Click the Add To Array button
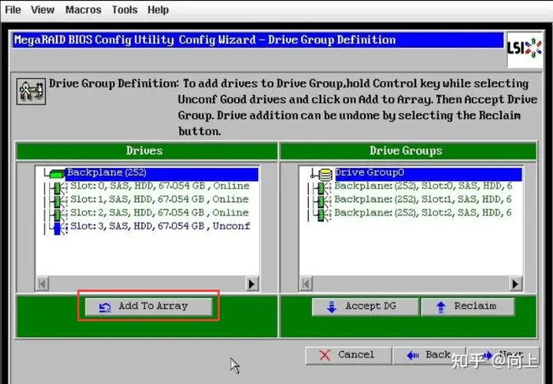Viewport: 553px width, 384px height. pos(148,307)
